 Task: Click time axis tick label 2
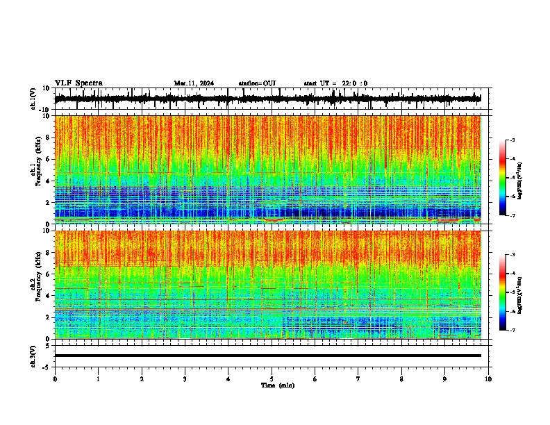point(142,379)
